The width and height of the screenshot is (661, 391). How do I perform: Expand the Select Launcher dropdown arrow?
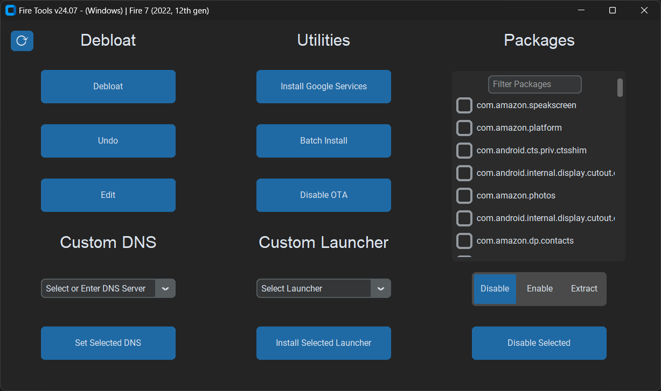click(x=381, y=288)
